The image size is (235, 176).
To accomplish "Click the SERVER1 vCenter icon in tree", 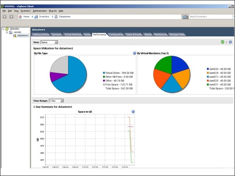I will click(x=7, y=29).
